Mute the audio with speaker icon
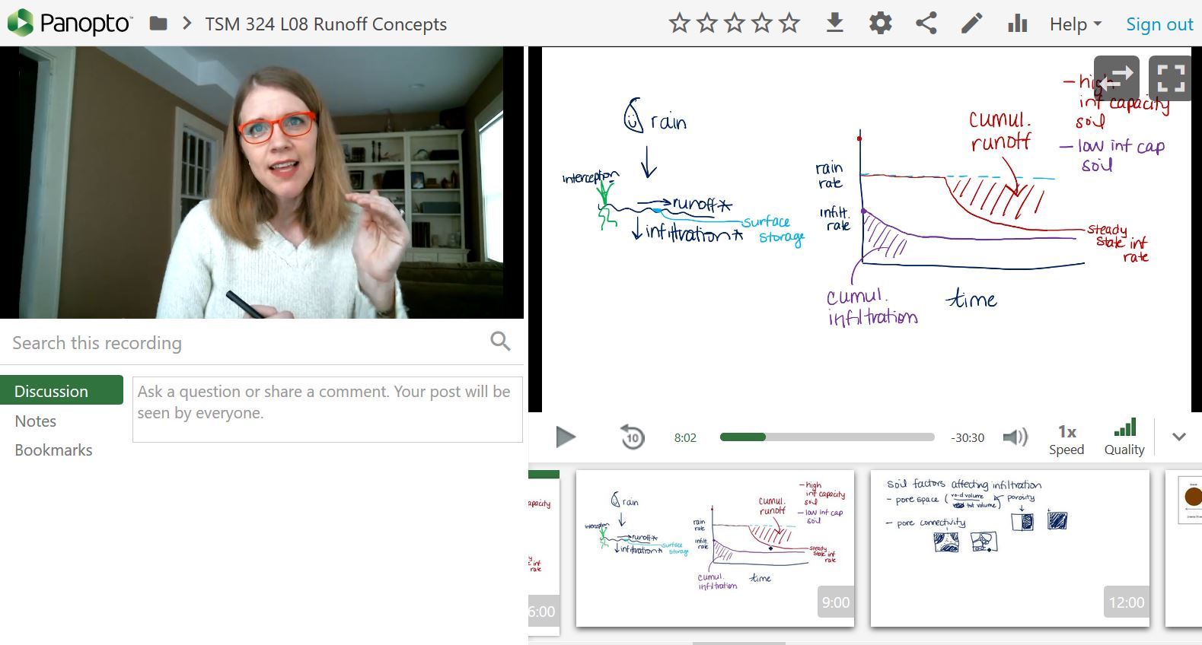1202x645 pixels. point(1015,437)
